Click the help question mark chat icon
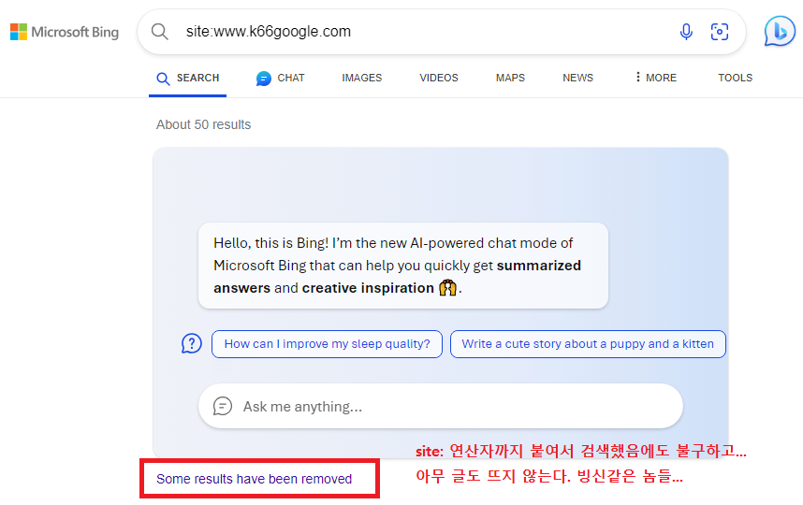Viewport: 803px width, 505px height. click(192, 344)
